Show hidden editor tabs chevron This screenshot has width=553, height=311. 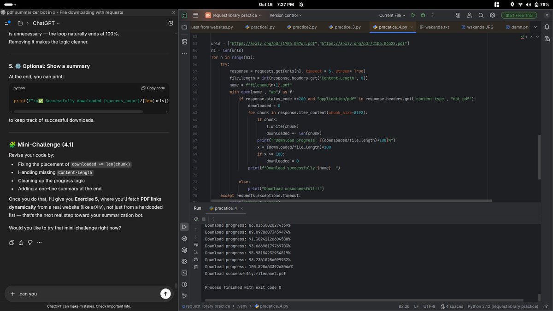535,27
